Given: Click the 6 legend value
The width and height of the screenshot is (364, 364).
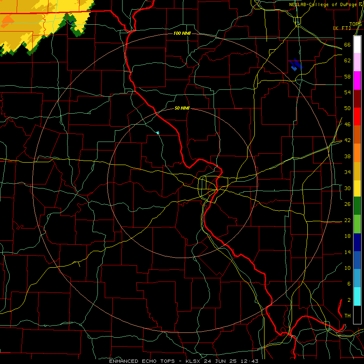Looking at the screenshot, I should tap(349, 284).
